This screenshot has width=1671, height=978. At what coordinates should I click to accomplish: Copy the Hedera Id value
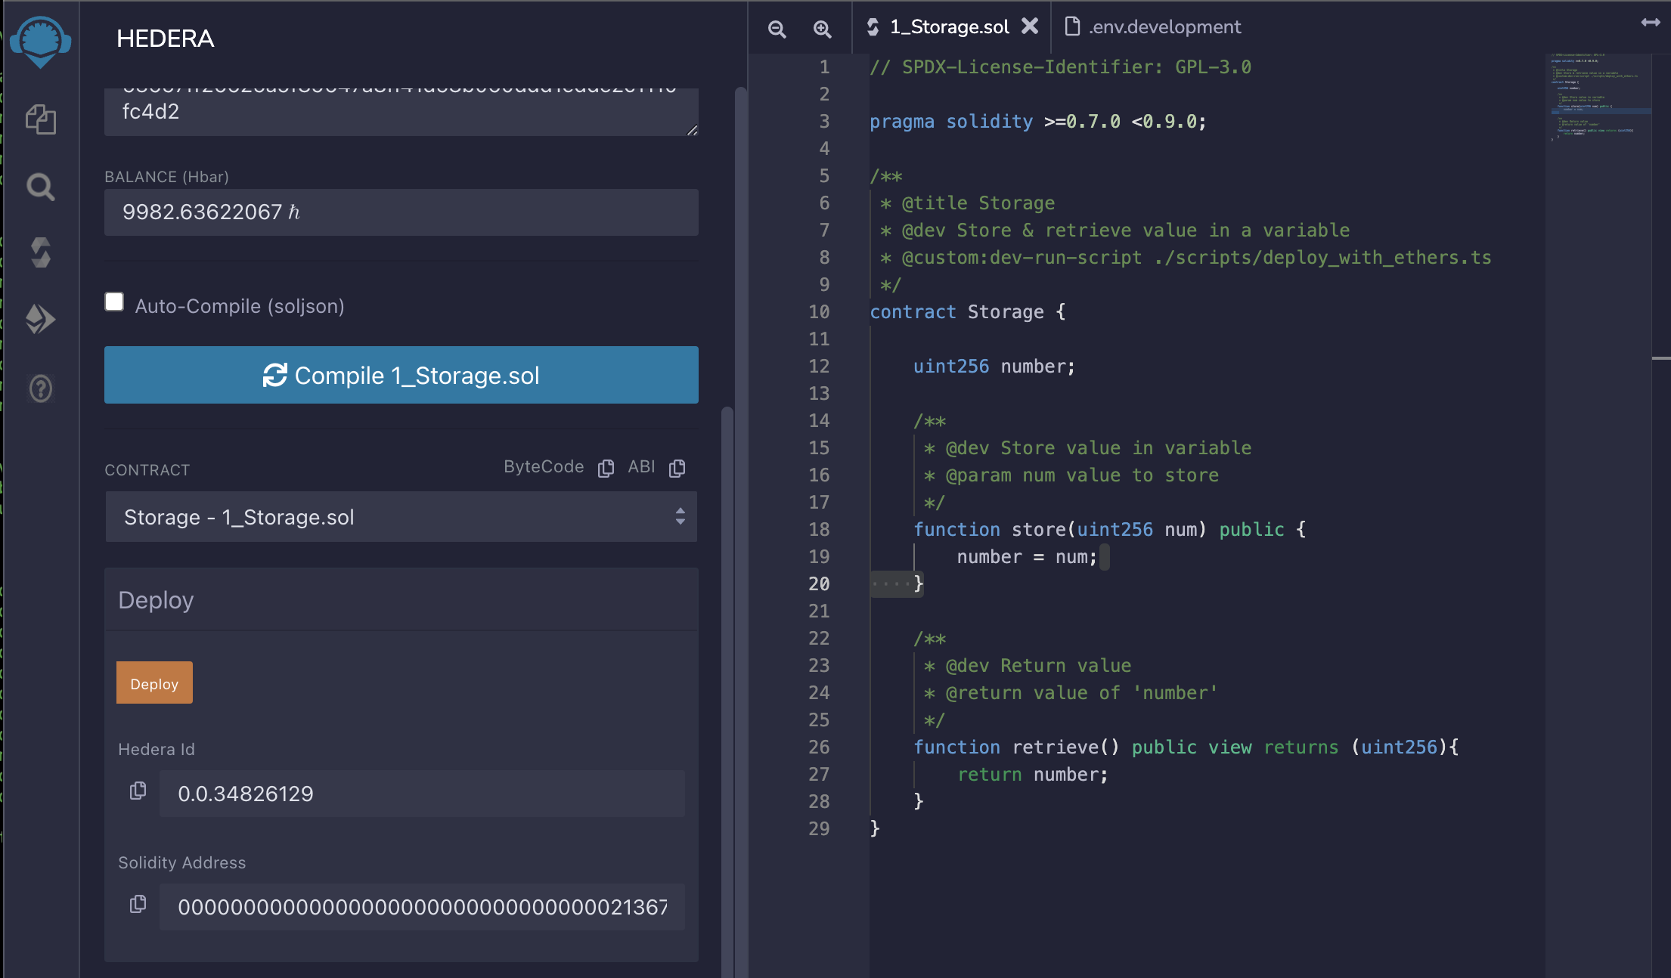[x=138, y=791]
